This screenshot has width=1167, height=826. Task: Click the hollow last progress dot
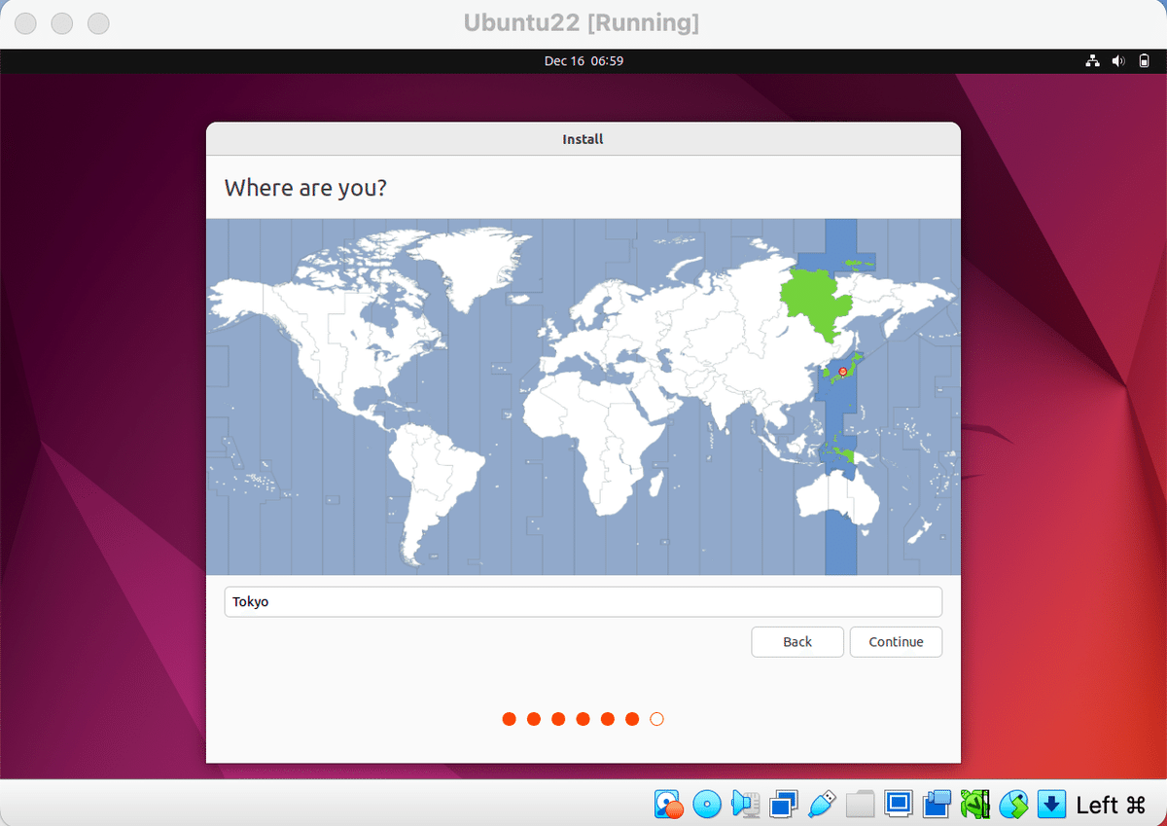click(656, 719)
